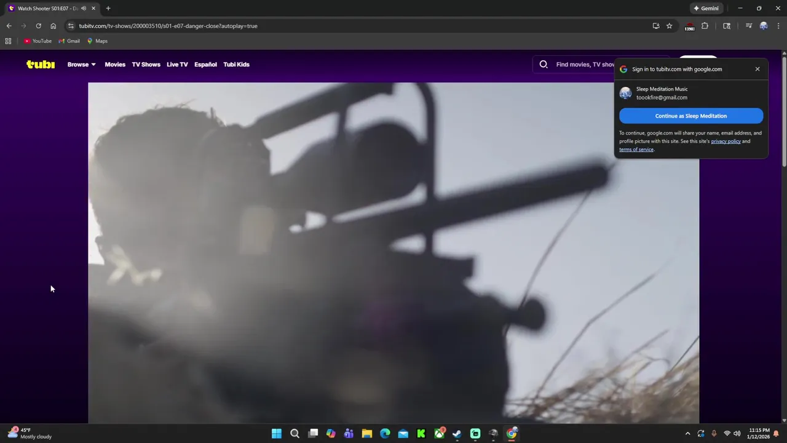Open the tab search lens icon
Viewport: 787px width, 443px height.
pyautogui.click(x=727, y=26)
